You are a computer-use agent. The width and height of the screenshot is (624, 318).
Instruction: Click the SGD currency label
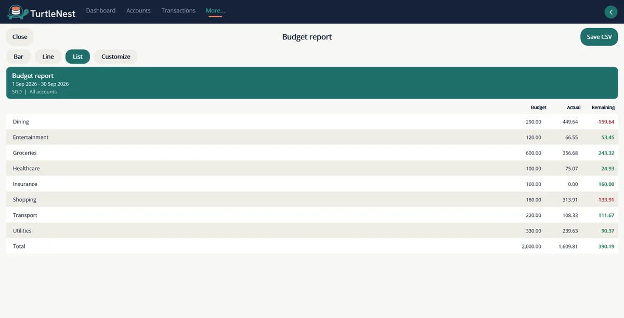point(17,92)
